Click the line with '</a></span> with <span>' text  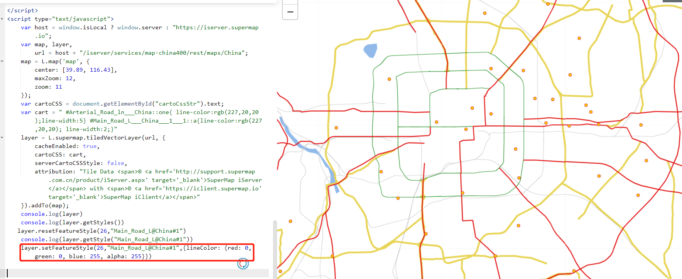click(x=155, y=188)
